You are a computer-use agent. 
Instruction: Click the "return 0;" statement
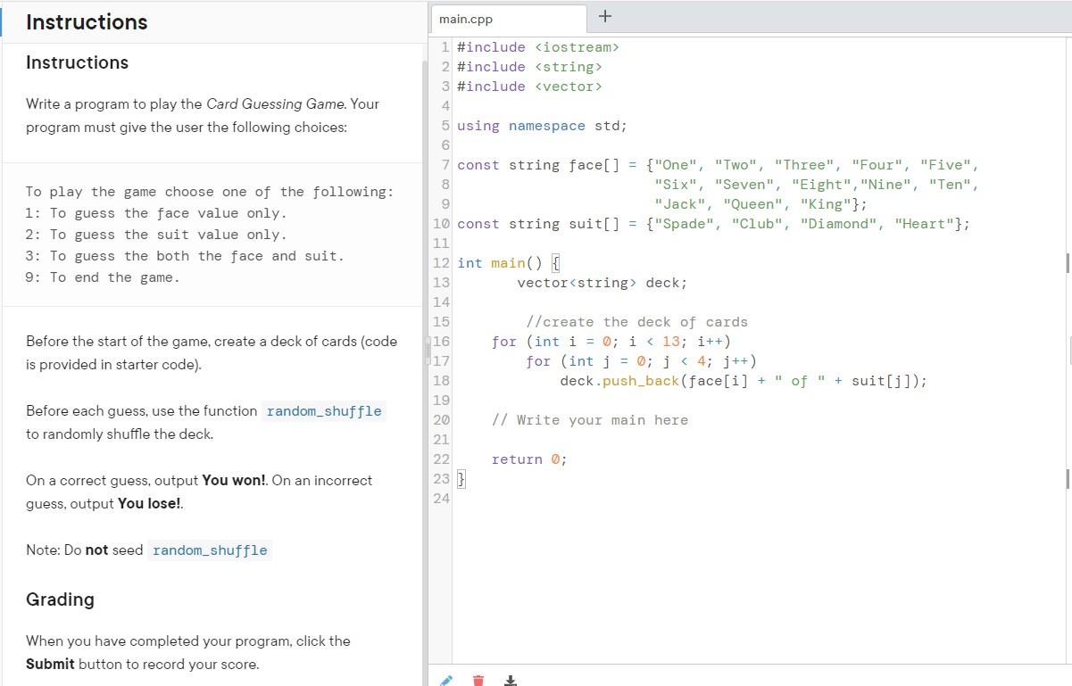pos(529,459)
